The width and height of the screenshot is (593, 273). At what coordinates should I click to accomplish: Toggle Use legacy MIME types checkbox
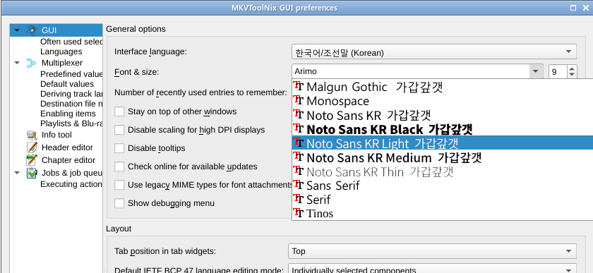119,185
